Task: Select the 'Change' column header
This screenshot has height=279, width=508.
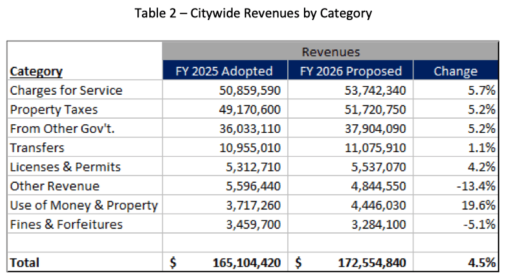Action: click(455, 71)
